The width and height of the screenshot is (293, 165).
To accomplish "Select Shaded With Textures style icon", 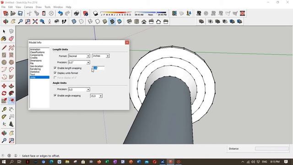I will 112,22.
